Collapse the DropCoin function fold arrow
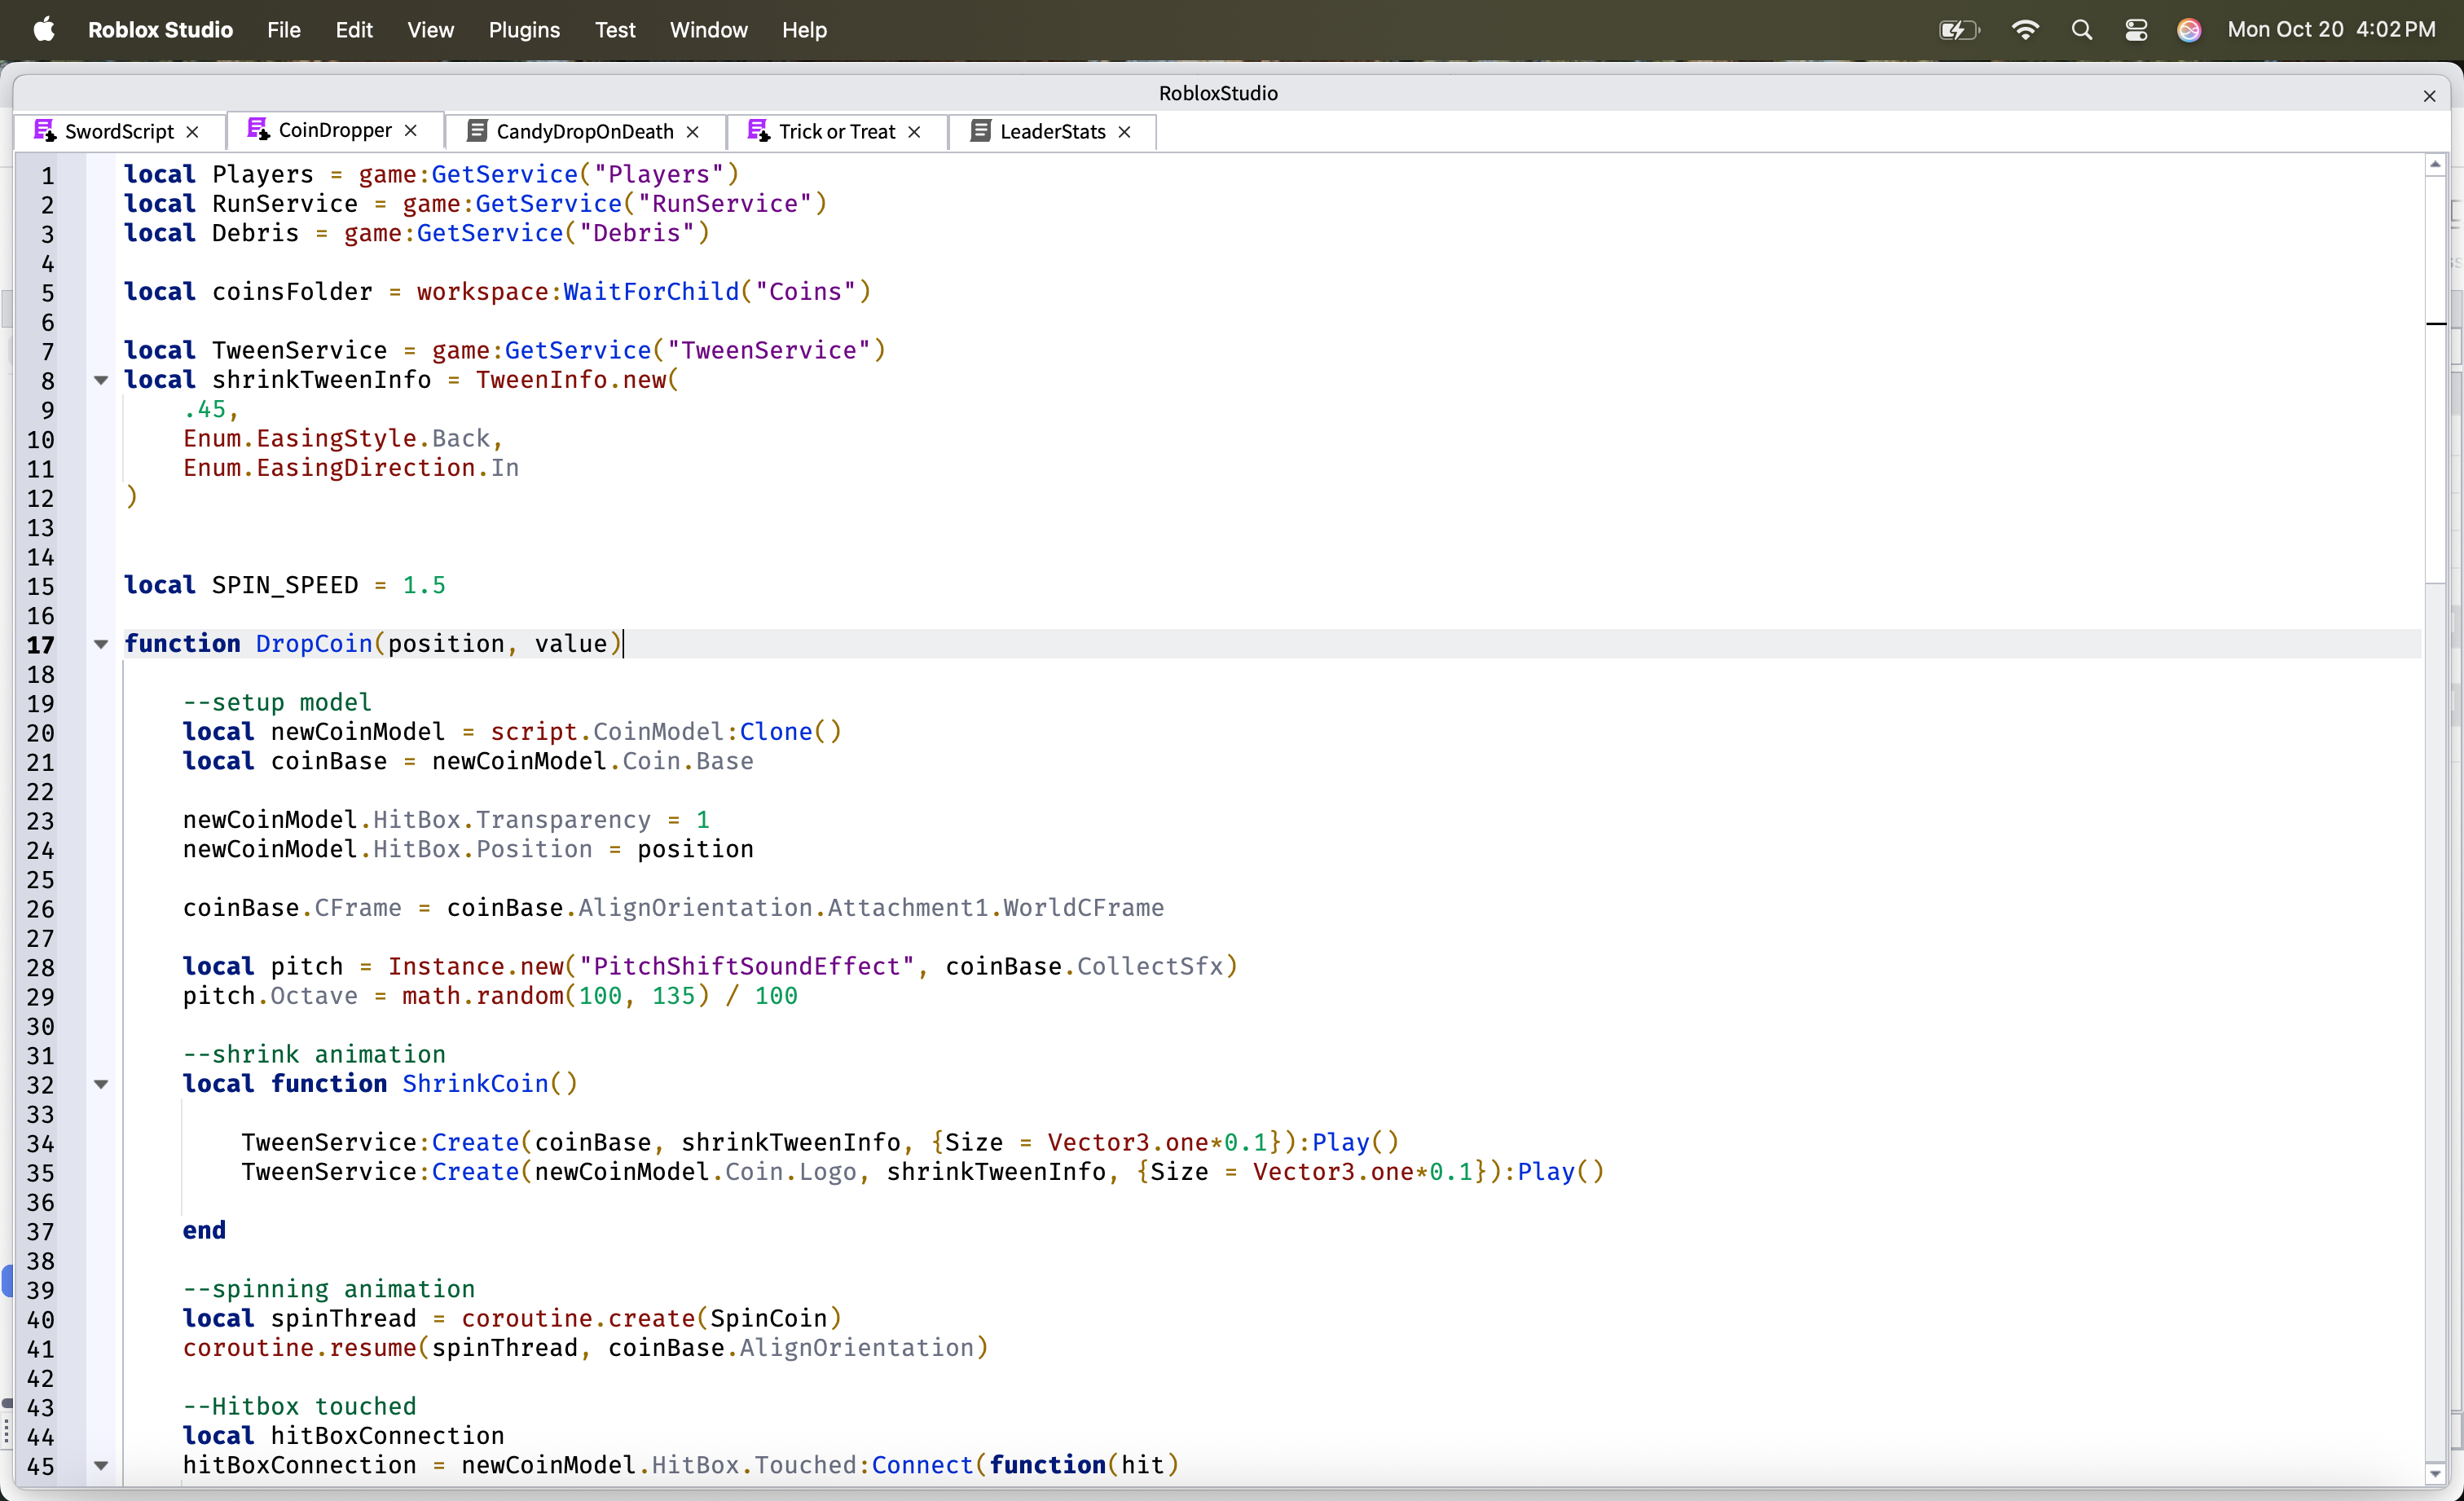 [x=101, y=644]
